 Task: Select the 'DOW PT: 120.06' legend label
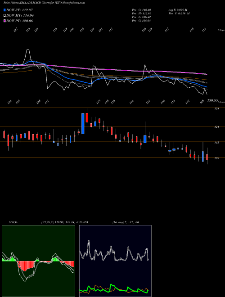(x=20, y=21)
